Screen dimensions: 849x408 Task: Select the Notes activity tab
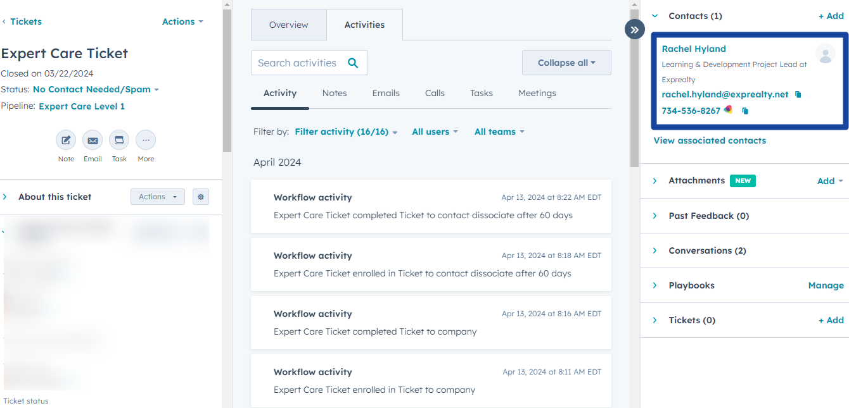335,93
